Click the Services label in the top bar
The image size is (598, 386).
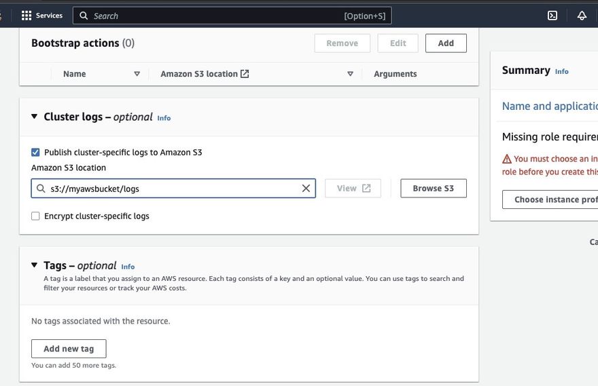point(49,16)
